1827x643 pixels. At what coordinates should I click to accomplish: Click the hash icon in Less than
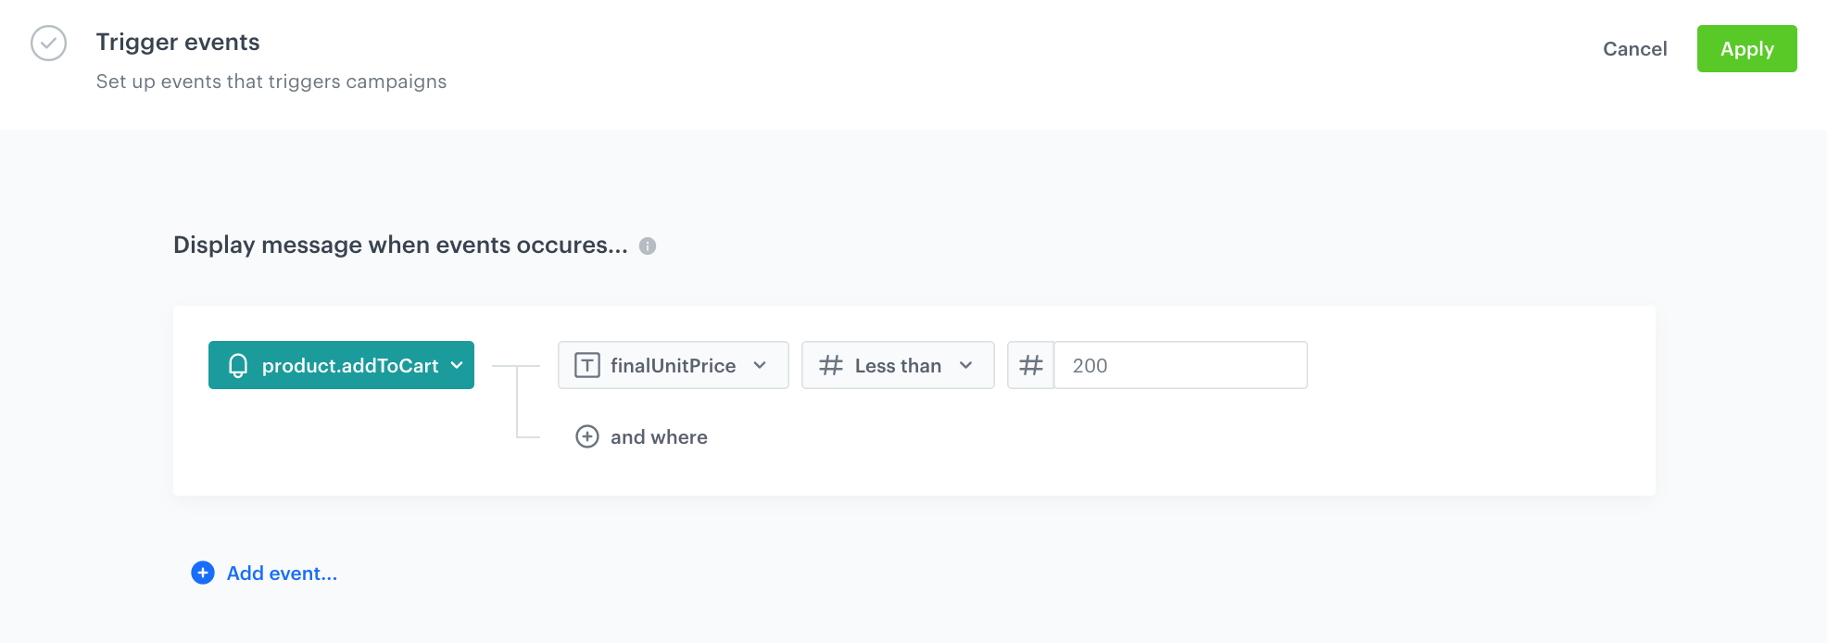pos(831,366)
